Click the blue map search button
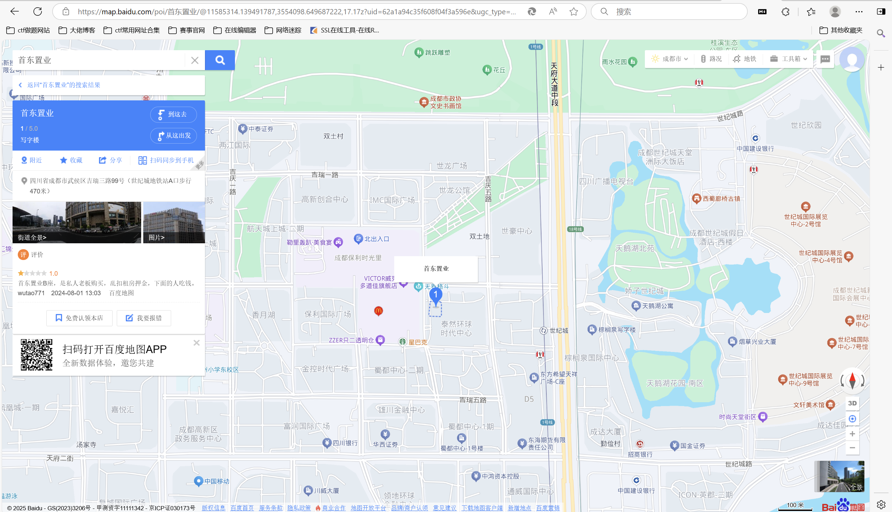Viewport: 892px width, 512px height. click(x=220, y=60)
